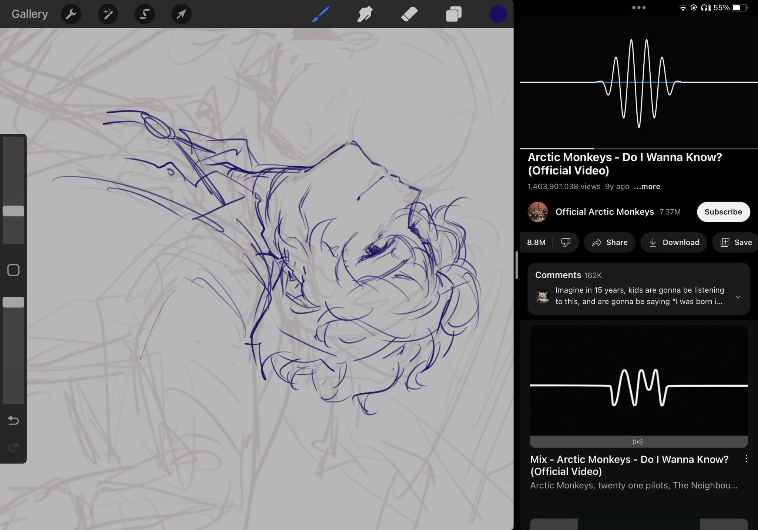The image size is (758, 530).
Task: Open the Adjustments magic wand menu
Action: 108,14
